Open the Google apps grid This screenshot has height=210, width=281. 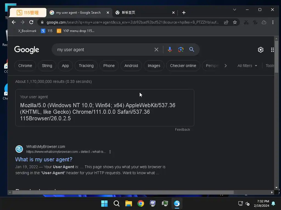tap(272, 50)
